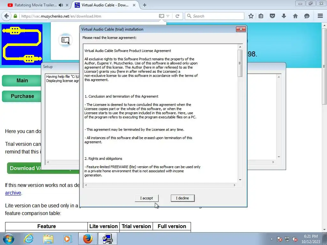Open the address bar history dropdown arrow
The width and height of the screenshot is (327, 245).
[168, 16]
